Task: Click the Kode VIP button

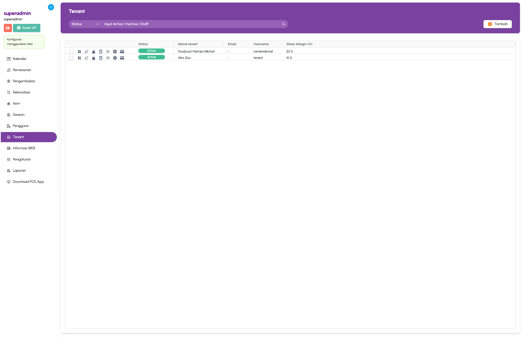Action: (x=27, y=28)
